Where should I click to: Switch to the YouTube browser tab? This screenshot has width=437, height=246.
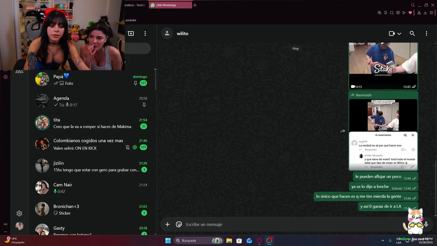click(135, 5)
